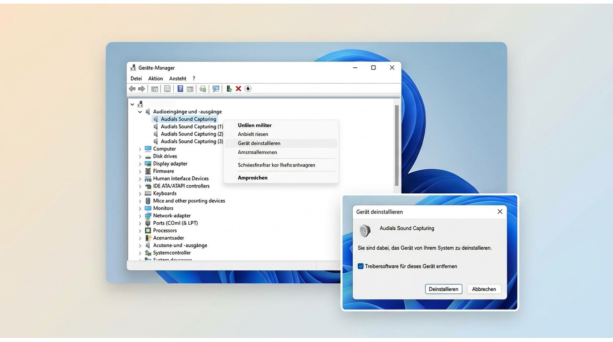
Task: Expand the Network-adapter category
Action: 140,216
